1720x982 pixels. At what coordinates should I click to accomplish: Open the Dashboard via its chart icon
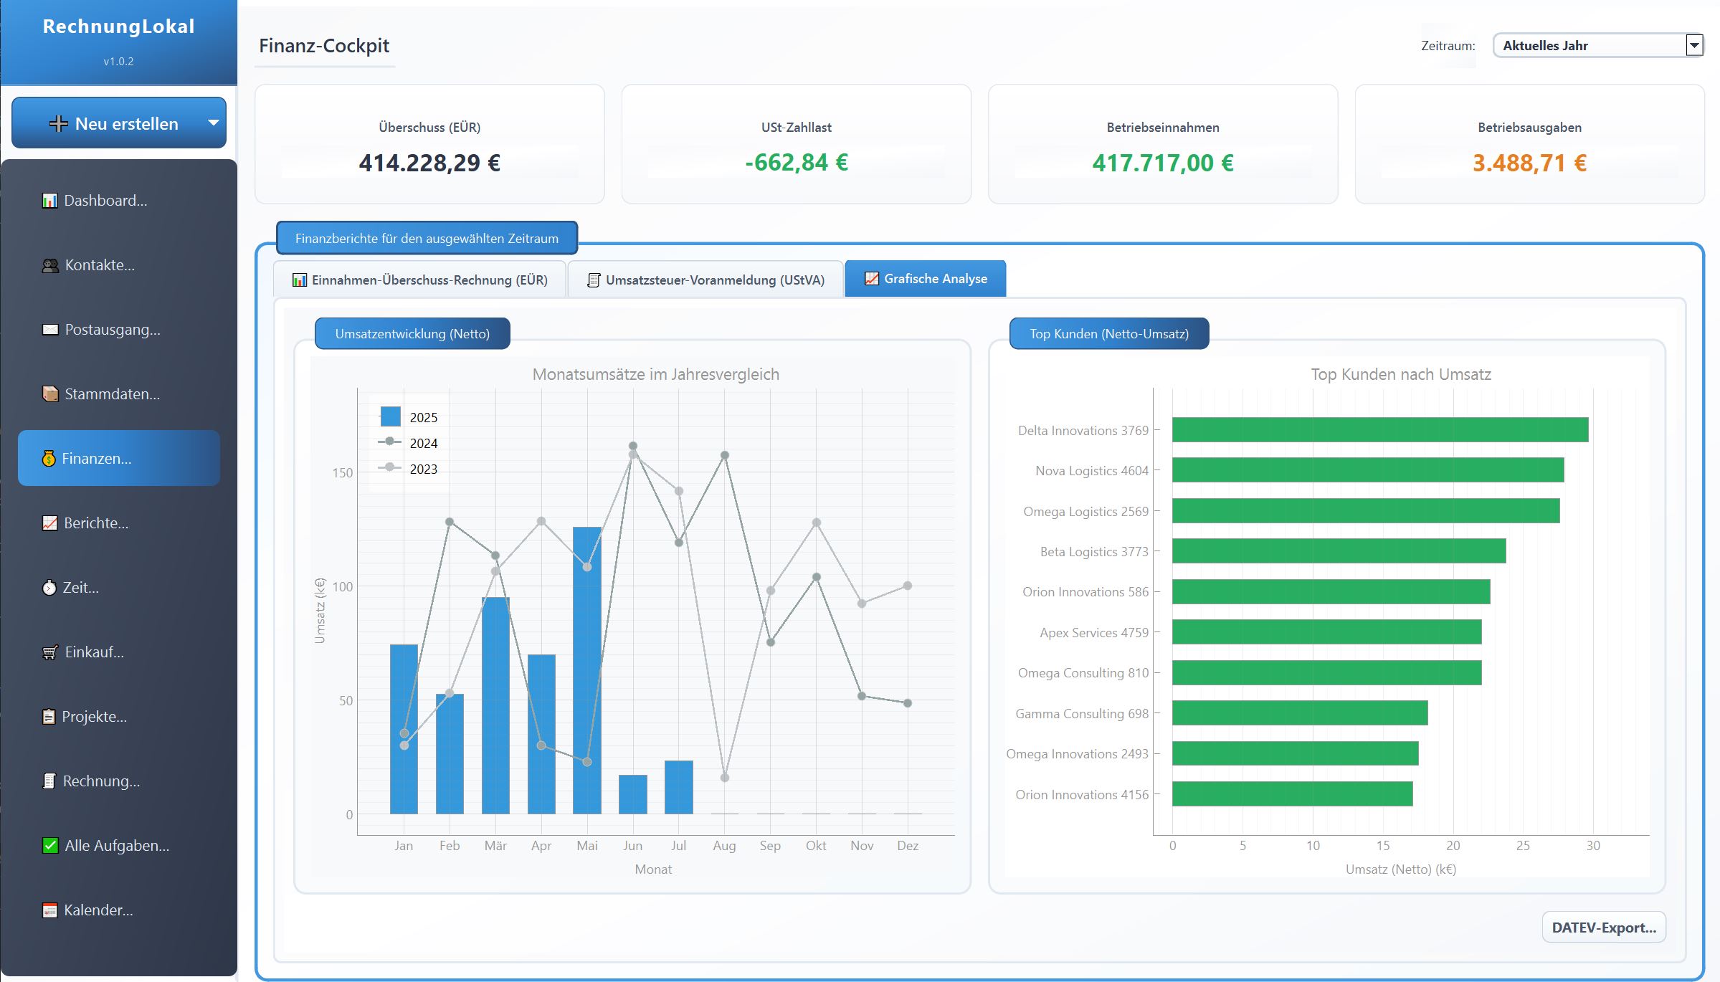point(49,201)
